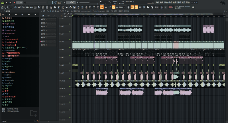
Task: Open the 工具 menu
Action: (x=183, y=2)
